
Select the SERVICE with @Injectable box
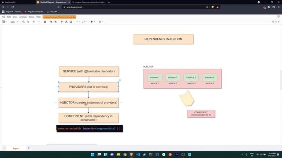pyautogui.click(x=89, y=71)
